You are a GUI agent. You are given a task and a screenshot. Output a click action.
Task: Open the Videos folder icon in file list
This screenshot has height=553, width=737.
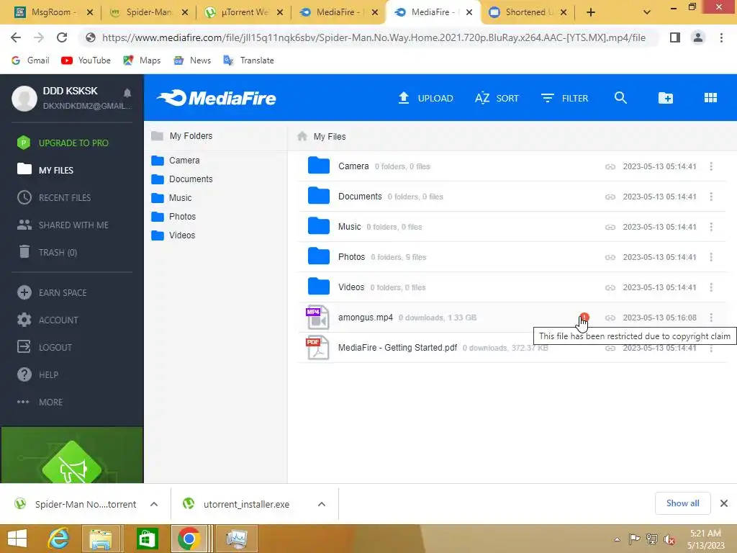[319, 287]
